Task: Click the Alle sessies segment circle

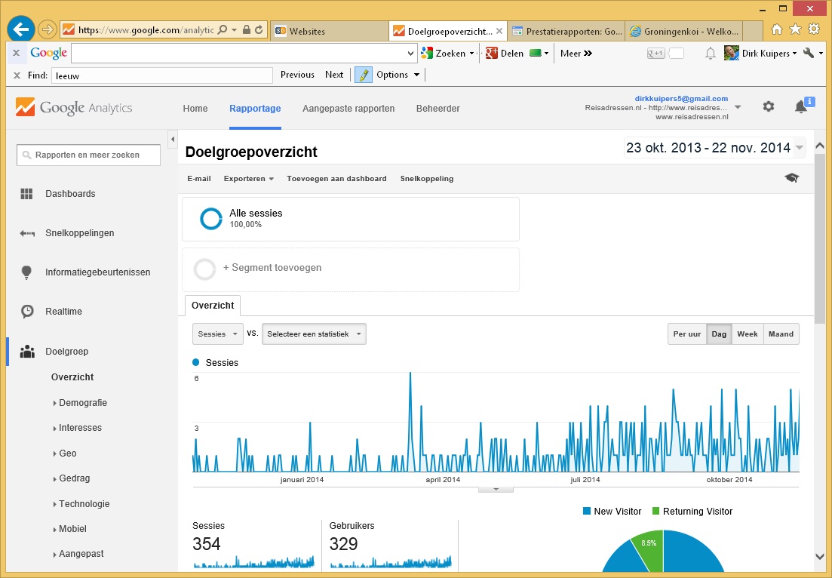Action: click(210, 219)
